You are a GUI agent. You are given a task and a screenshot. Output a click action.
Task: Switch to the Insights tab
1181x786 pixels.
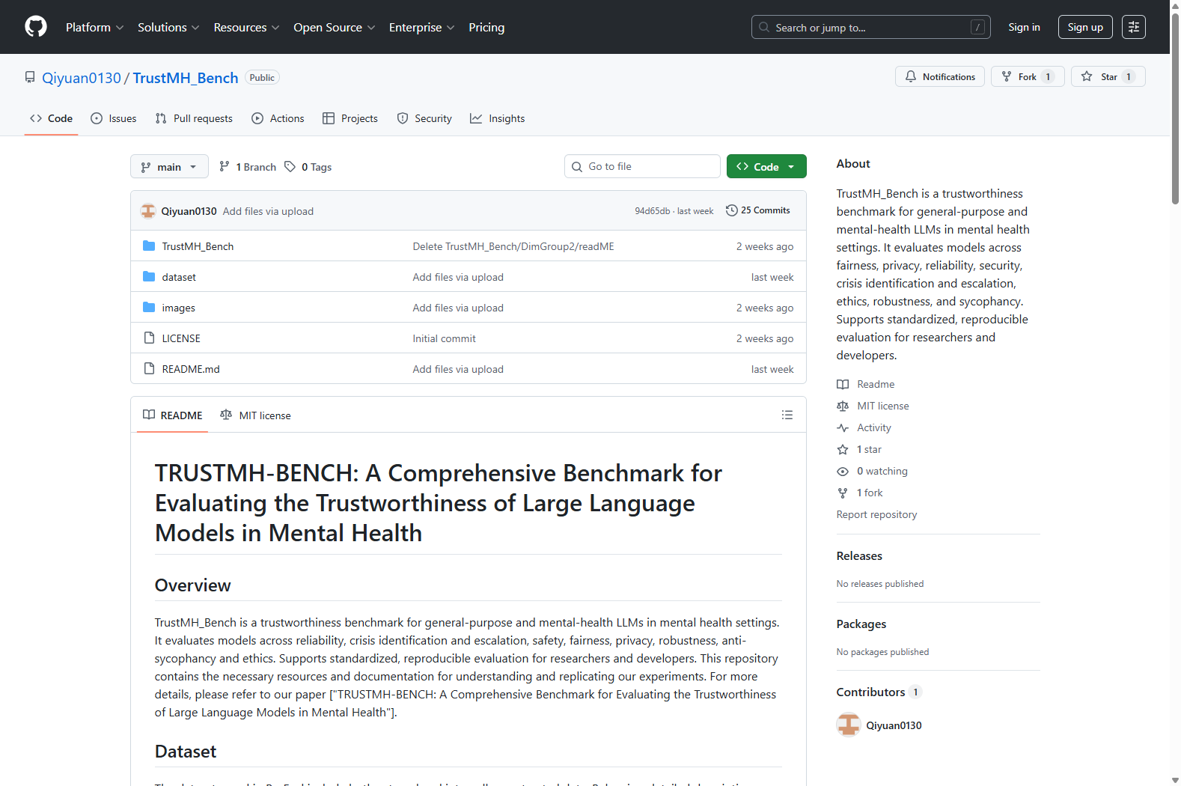pyautogui.click(x=498, y=118)
